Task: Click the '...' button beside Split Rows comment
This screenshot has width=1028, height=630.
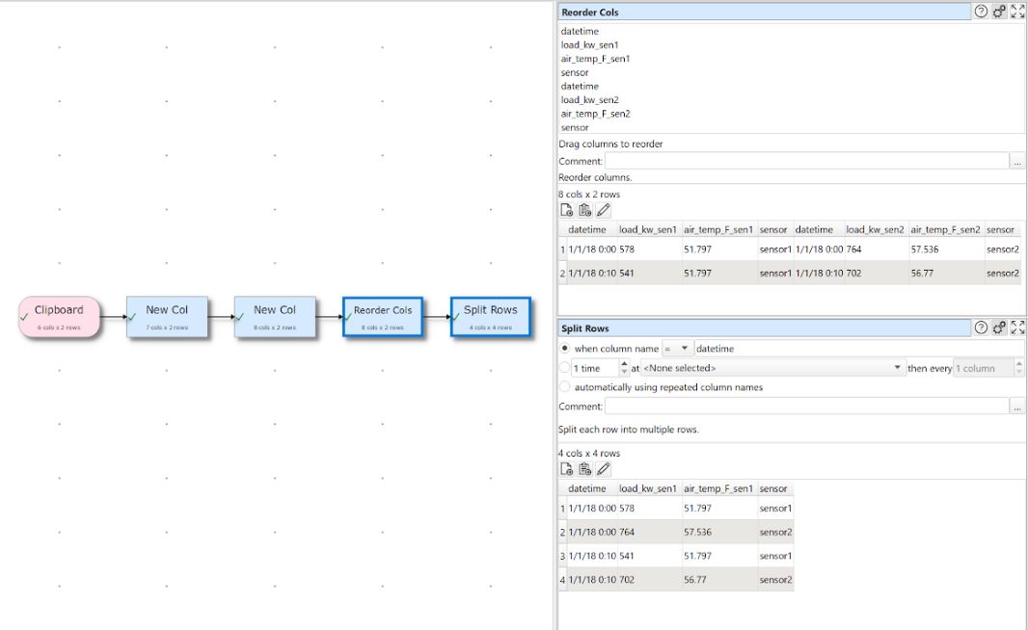Action: click(1017, 408)
